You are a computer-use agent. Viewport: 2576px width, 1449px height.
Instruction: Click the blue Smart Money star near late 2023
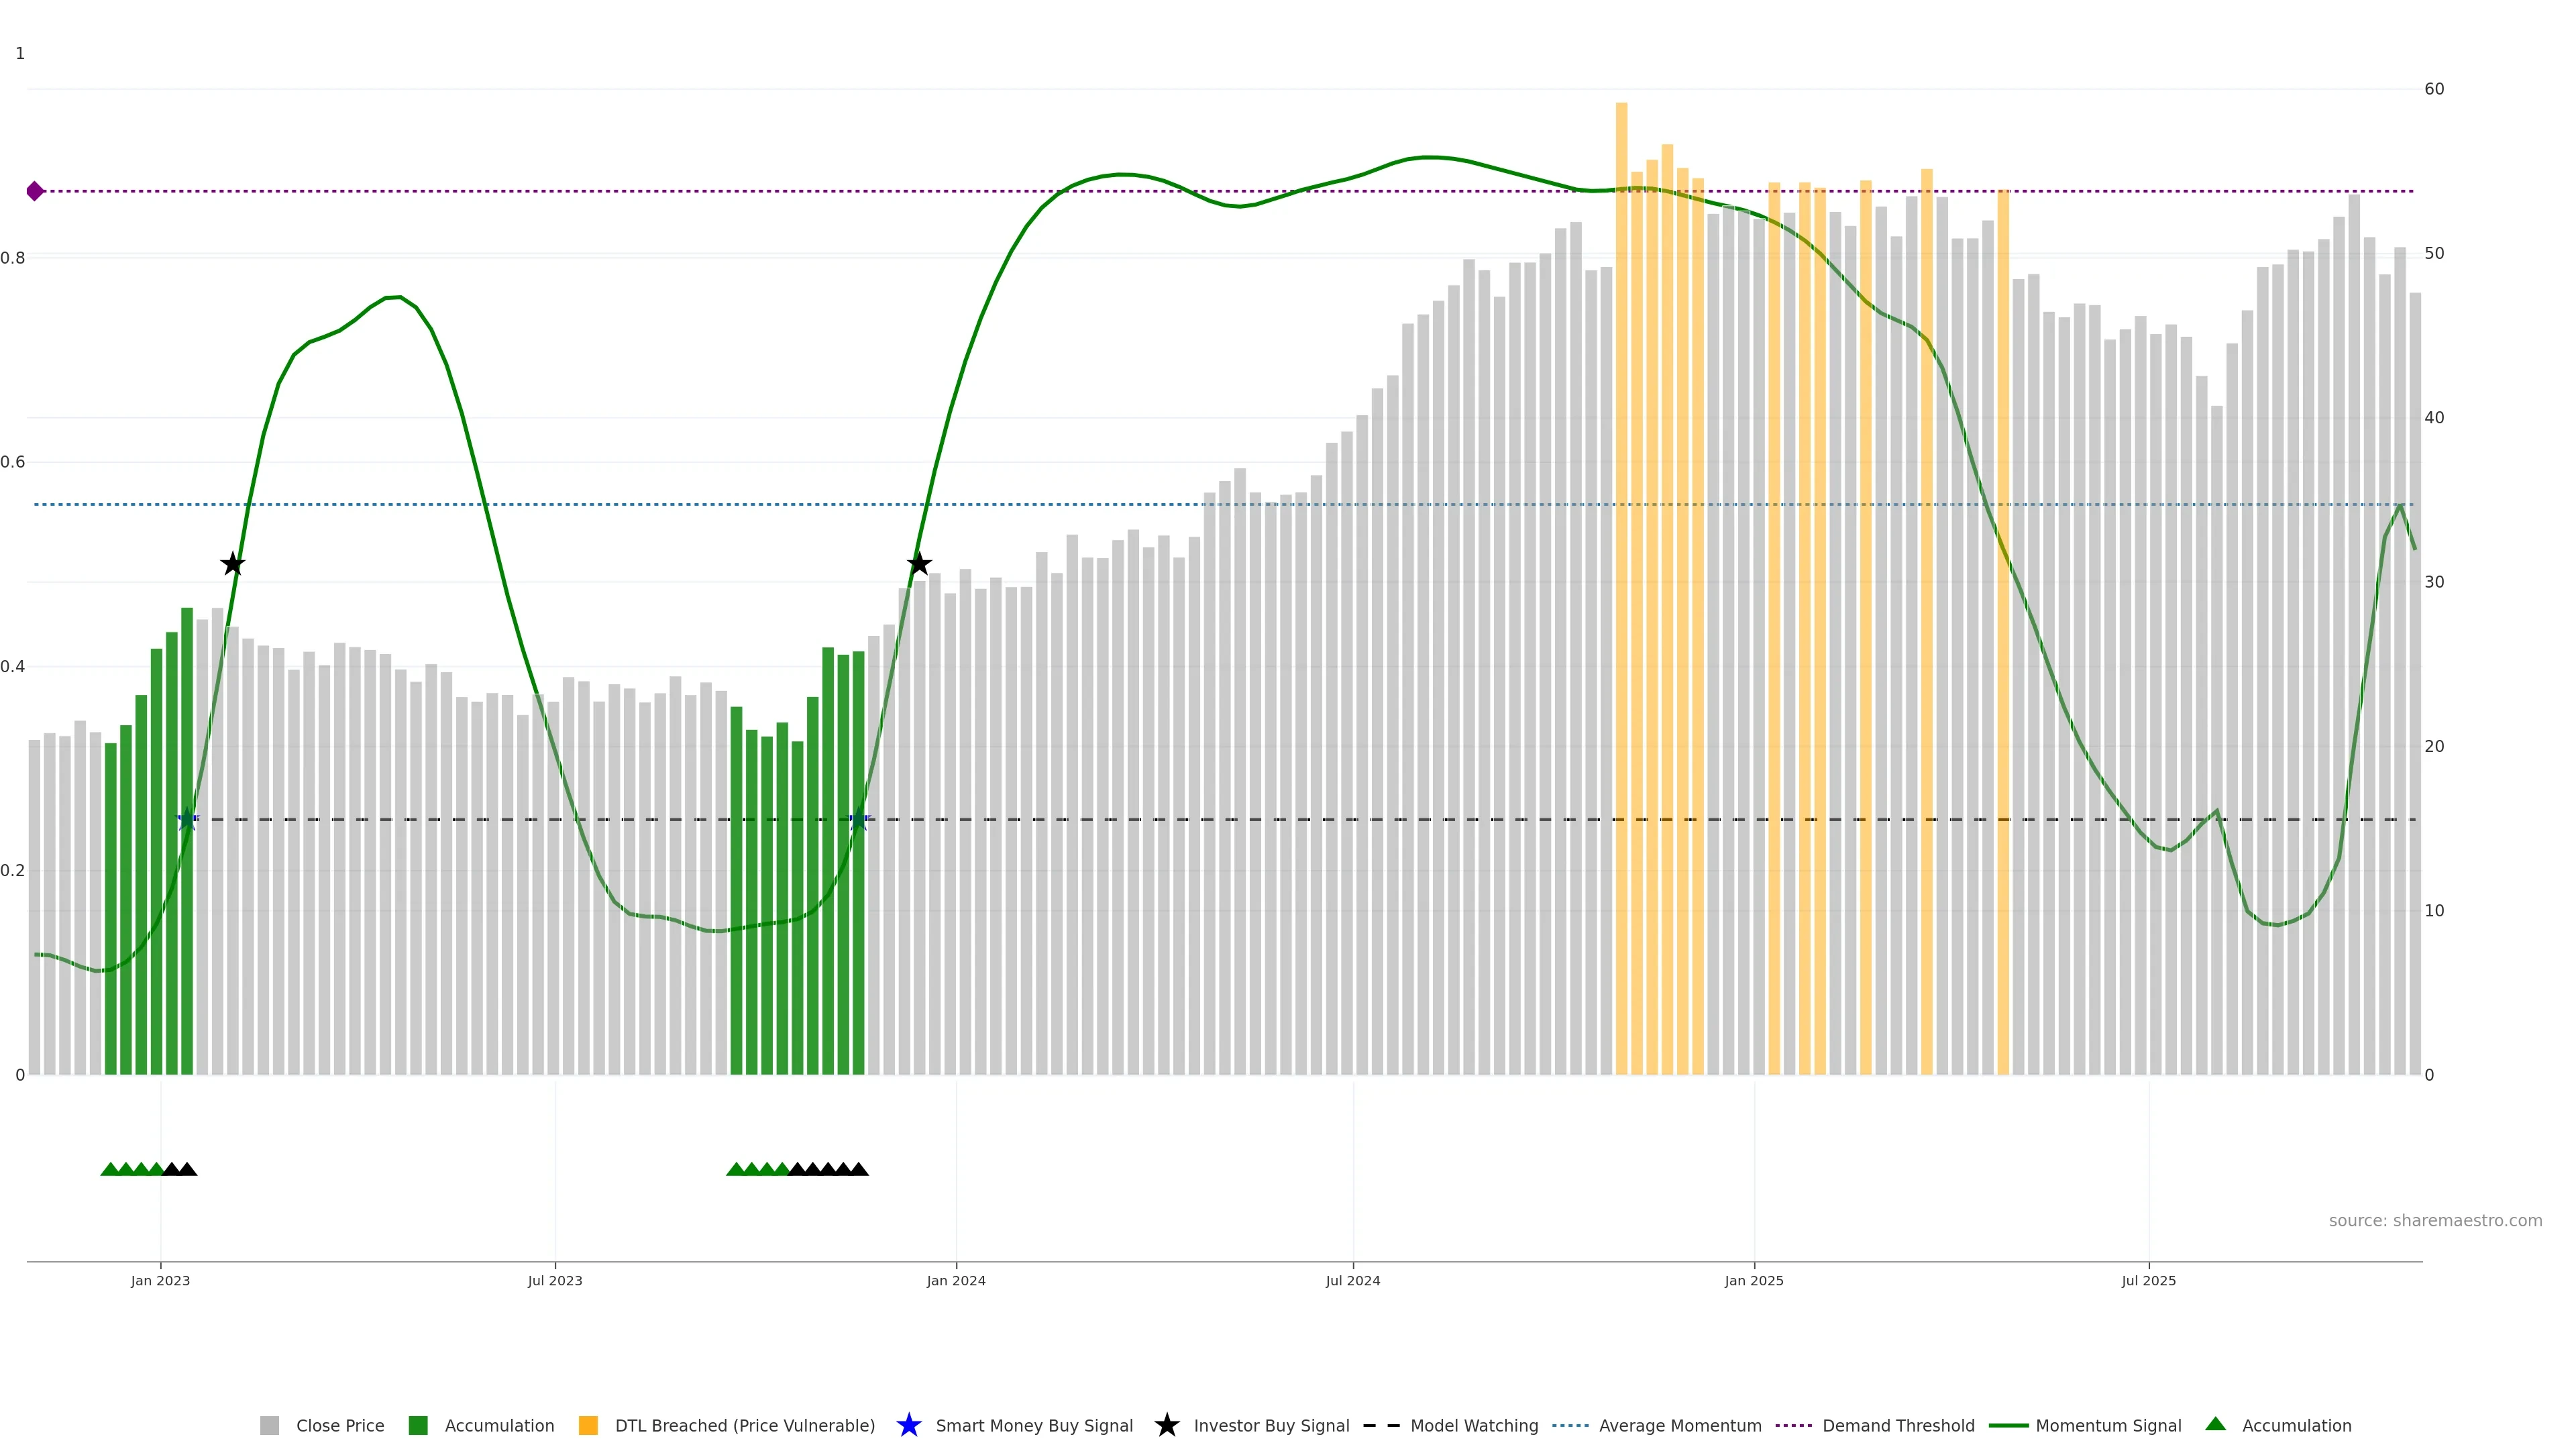click(859, 820)
